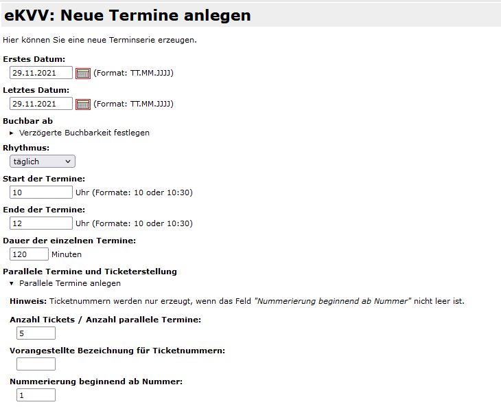Expand Verzögerte Buchbarkeit festlegen

(80, 133)
